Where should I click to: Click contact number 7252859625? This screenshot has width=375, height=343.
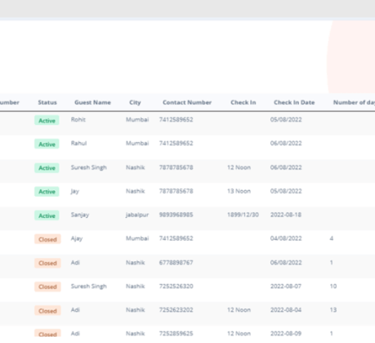[x=176, y=333]
